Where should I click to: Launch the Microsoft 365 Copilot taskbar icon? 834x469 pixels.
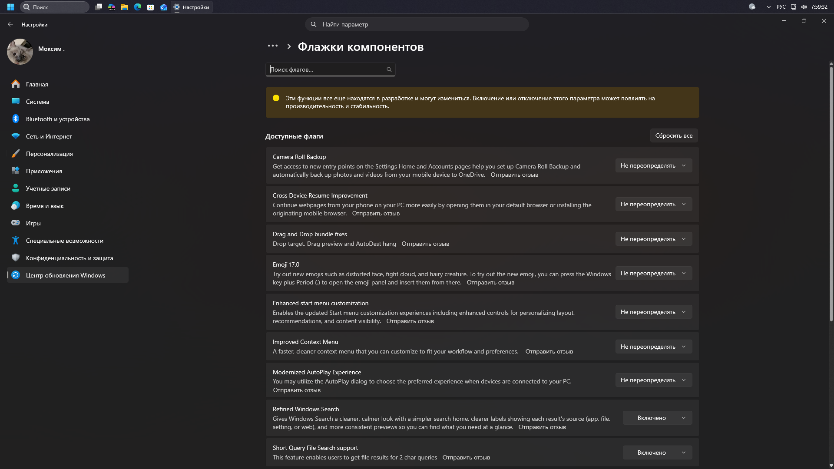point(112,7)
